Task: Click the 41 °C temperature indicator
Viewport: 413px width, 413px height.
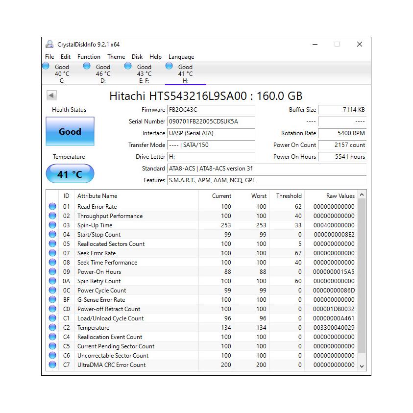Action: [x=70, y=174]
